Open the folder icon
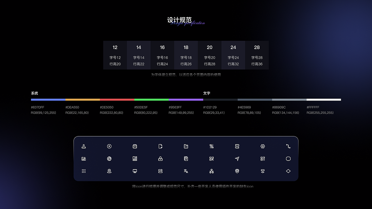Viewport: 372px width, 209px height. pos(186,146)
